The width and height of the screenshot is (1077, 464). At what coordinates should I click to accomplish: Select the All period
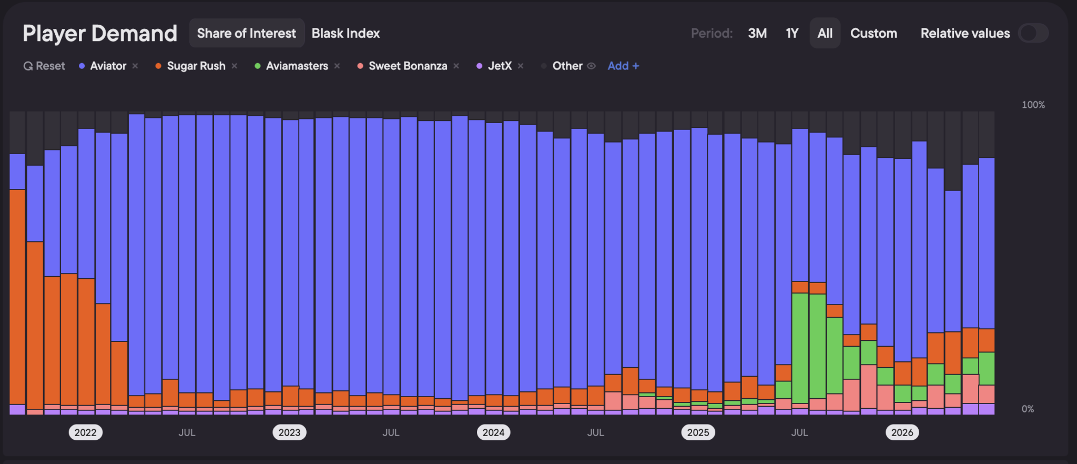click(x=825, y=33)
